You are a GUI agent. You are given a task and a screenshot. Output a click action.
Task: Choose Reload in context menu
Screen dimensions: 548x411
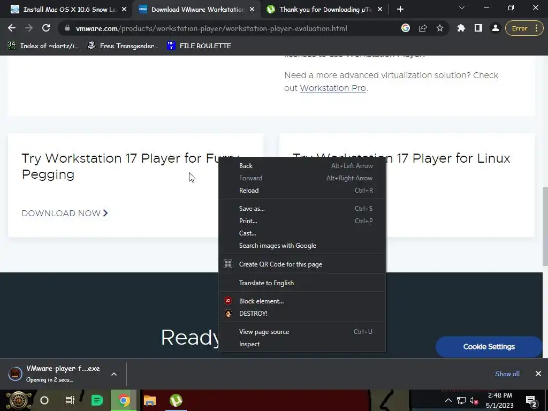(302, 191)
